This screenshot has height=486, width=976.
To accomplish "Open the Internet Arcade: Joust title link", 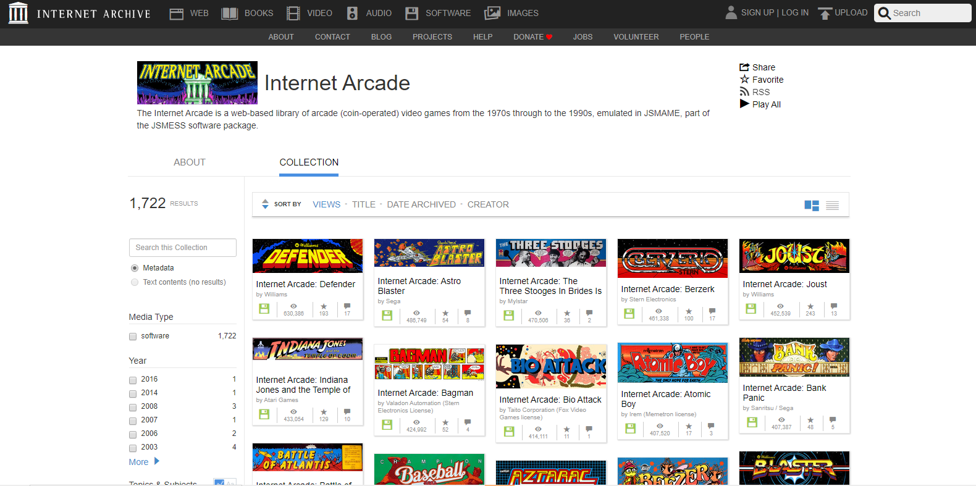I will click(785, 284).
